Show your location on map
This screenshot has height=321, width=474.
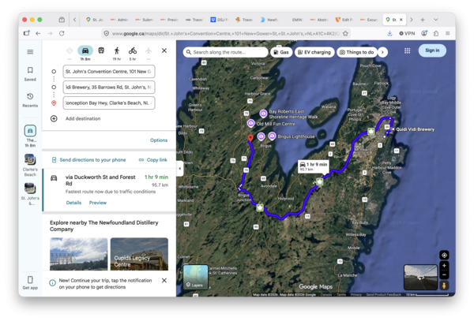click(x=444, y=256)
